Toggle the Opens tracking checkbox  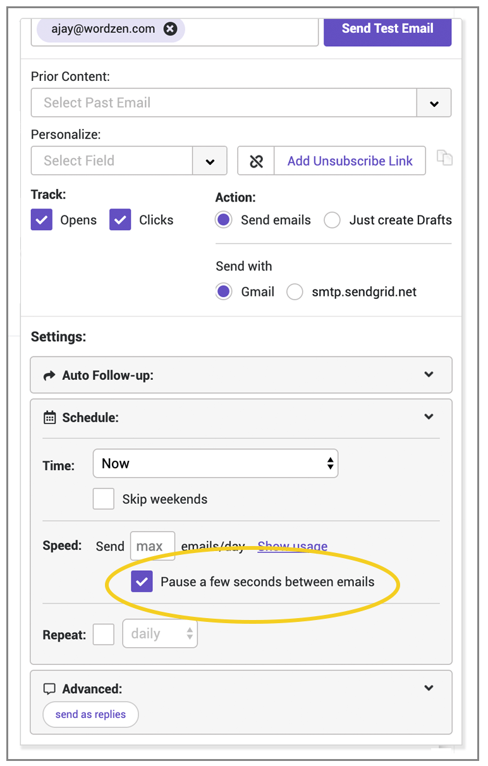click(x=42, y=220)
